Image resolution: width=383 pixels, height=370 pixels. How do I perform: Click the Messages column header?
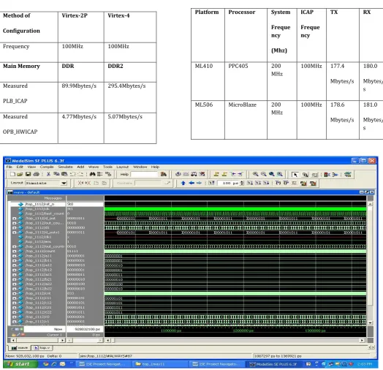tap(53, 198)
